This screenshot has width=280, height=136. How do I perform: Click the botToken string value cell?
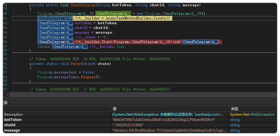[x=164, y=120]
